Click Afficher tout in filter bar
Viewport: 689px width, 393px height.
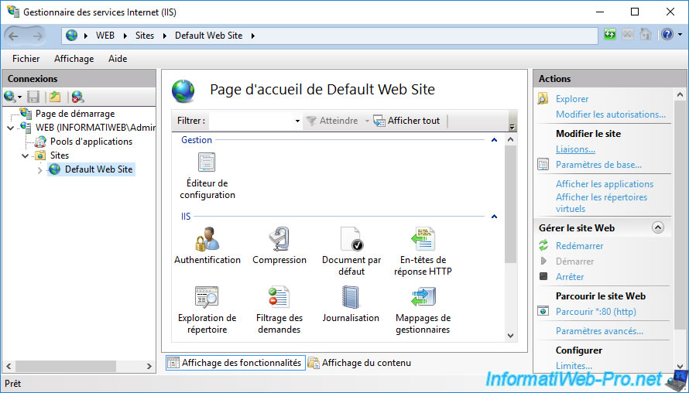coord(406,121)
